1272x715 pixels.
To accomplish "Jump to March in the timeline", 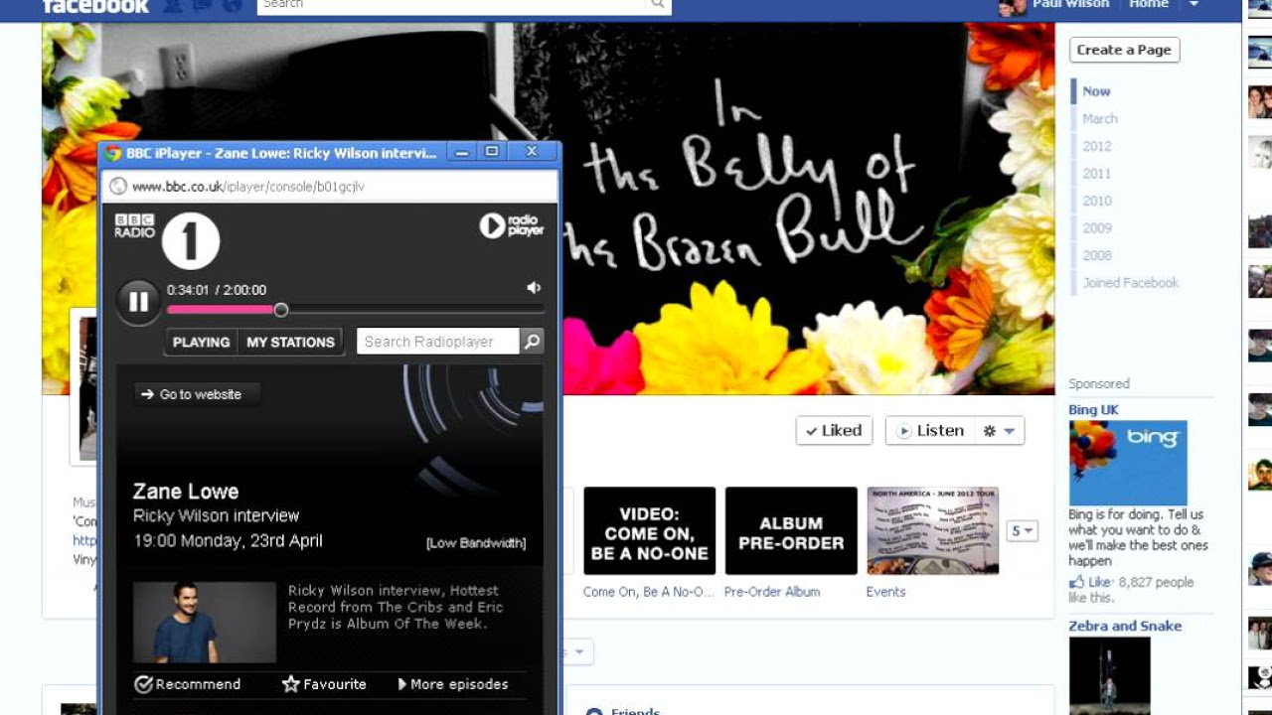I will point(1100,118).
